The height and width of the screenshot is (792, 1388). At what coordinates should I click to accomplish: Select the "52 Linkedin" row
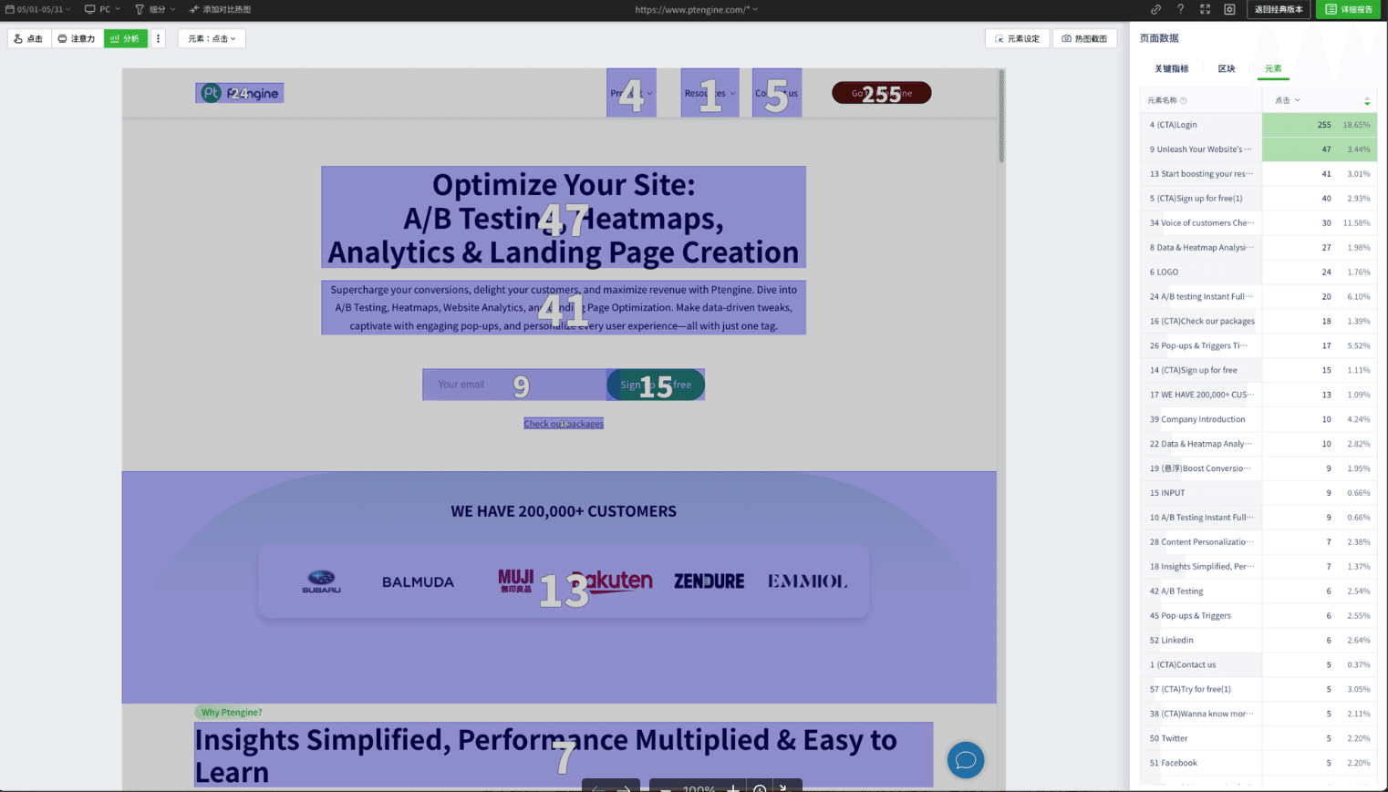point(1259,641)
